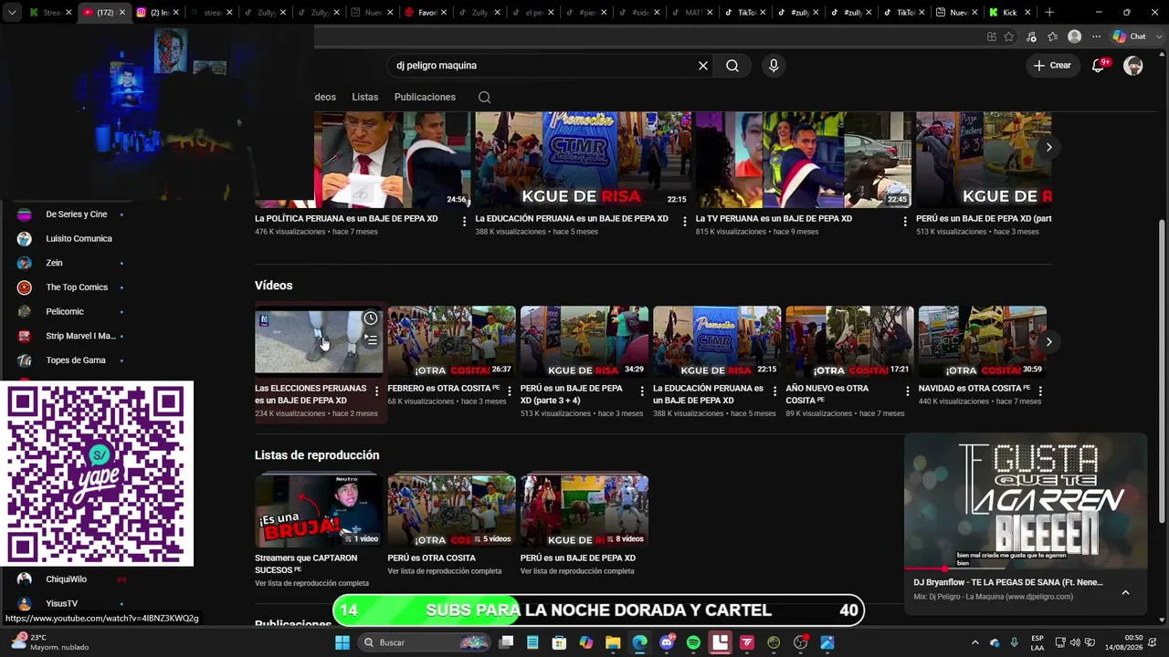Open Discord from the taskbar
Image resolution: width=1169 pixels, height=657 pixels.
coord(667,642)
